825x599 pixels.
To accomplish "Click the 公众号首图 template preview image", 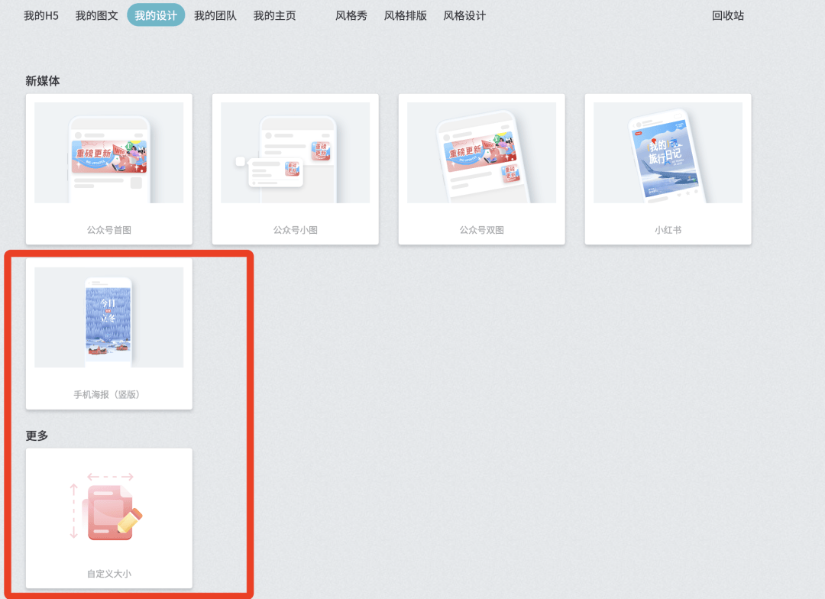I will 108,153.
